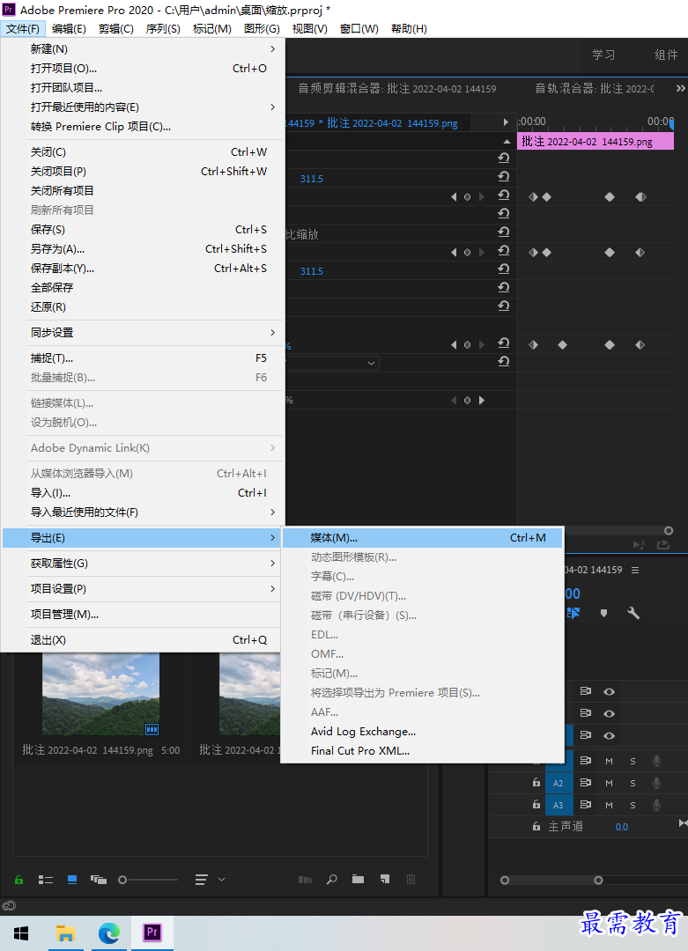Choose Final Cut Pro XML... export option
688x951 pixels.
(422, 751)
